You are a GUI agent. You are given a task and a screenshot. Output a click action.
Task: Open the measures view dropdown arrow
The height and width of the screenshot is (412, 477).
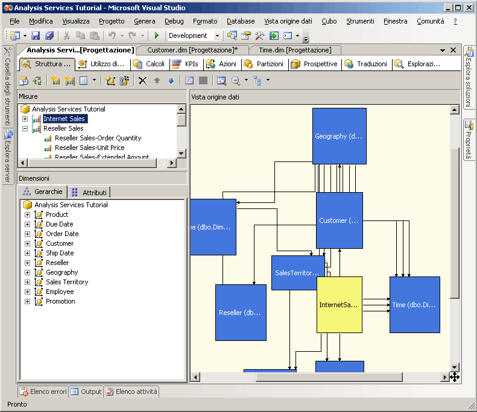[94, 80]
